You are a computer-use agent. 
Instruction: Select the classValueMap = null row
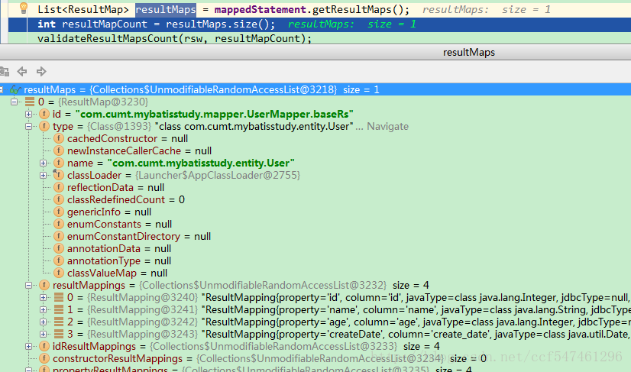tap(117, 273)
